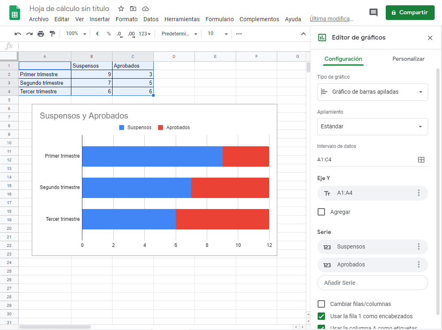The image size is (442, 330).
Task: Open the Insertar menu
Action: (x=100, y=19)
